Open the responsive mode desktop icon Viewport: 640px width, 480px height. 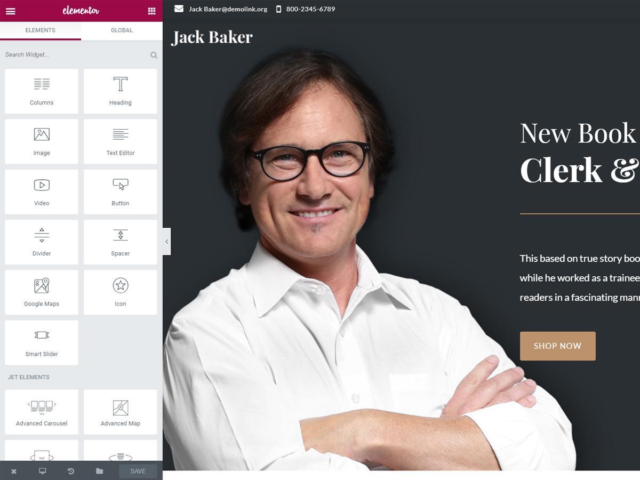pos(43,471)
